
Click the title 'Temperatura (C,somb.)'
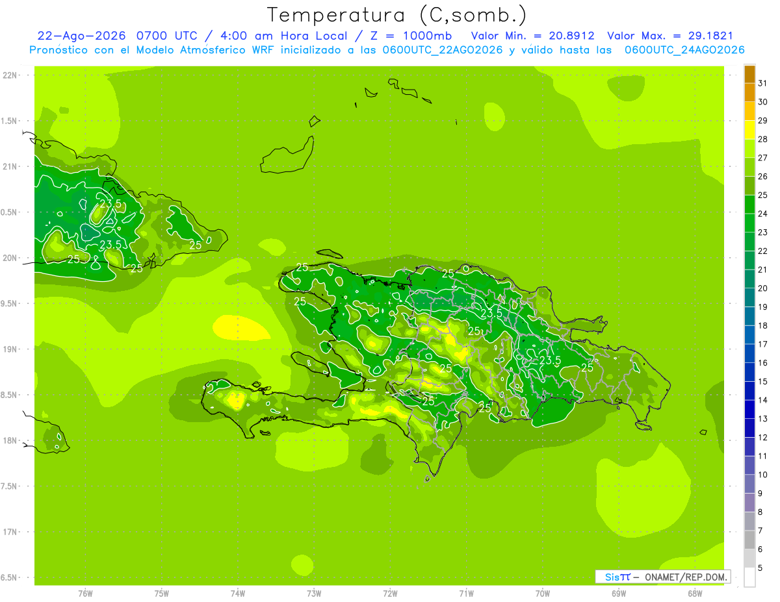pos(397,16)
